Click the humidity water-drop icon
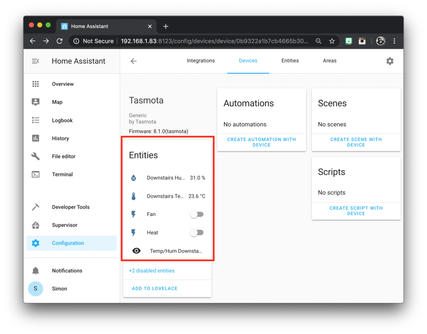 pyautogui.click(x=133, y=178)
